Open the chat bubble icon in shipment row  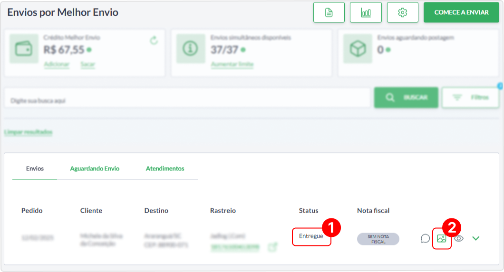[425, 238]
